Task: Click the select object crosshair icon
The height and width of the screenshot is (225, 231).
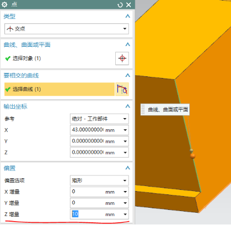Action: [x=122, y=58]
